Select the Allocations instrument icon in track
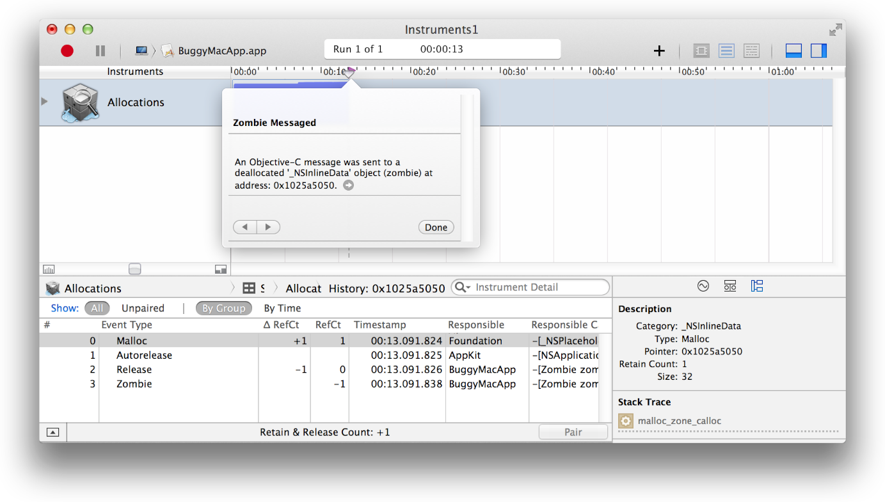 (x=81, y=103)
